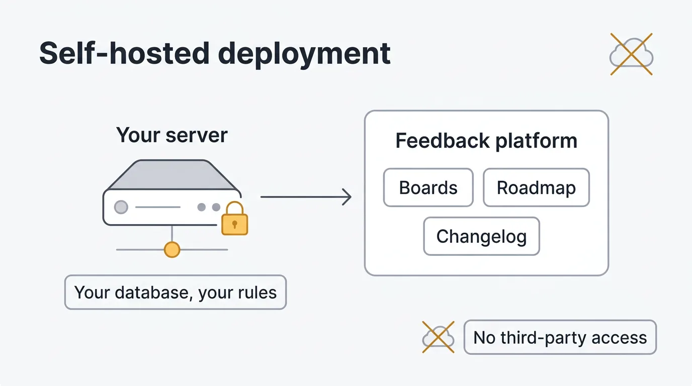The image size is (692, 386).
Task: Select the 'Your database, your rules' box
Action: [x=175, y=292]
